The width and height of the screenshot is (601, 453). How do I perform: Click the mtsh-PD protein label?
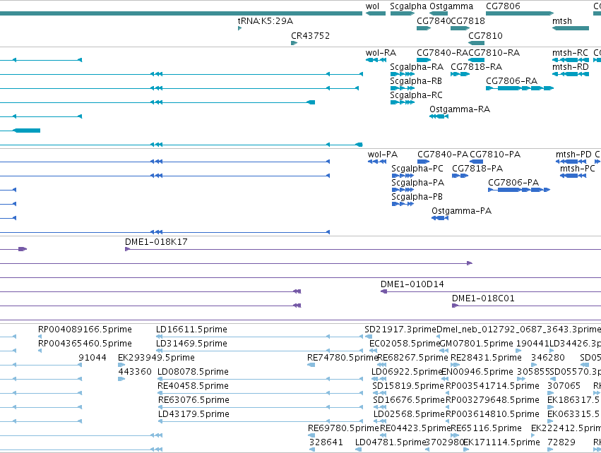click(573, 155)
